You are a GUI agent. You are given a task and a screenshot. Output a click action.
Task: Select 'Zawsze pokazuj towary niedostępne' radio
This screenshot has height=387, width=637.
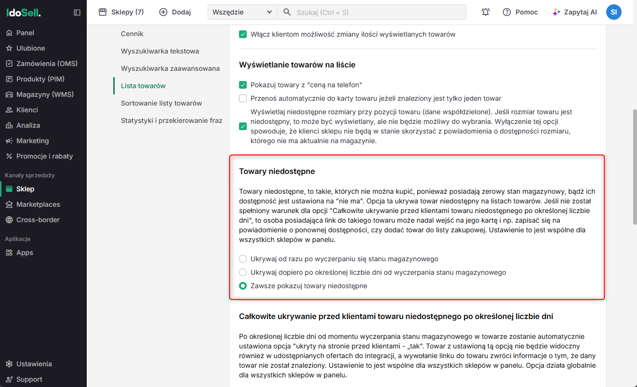243,286
